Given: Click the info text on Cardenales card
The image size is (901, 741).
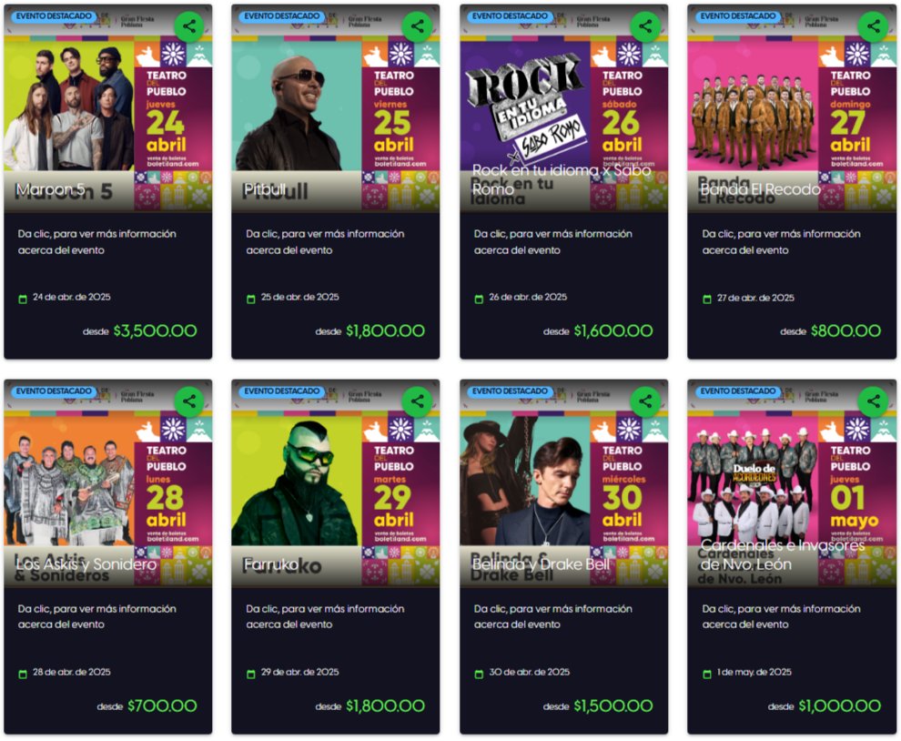Looking at the screenshot, I should (781, 616).
